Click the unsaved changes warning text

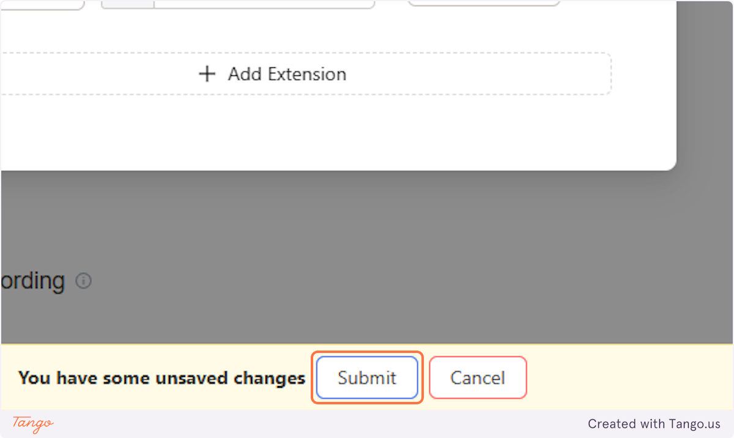pos(161,378)
